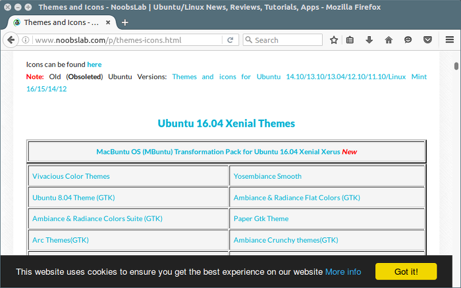Show bookmarks list icon
Viewport: 461px width, 288px height.
[x=350, y=40]
